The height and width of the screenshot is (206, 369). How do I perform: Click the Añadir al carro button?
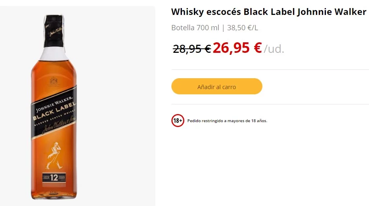point(216,87)
